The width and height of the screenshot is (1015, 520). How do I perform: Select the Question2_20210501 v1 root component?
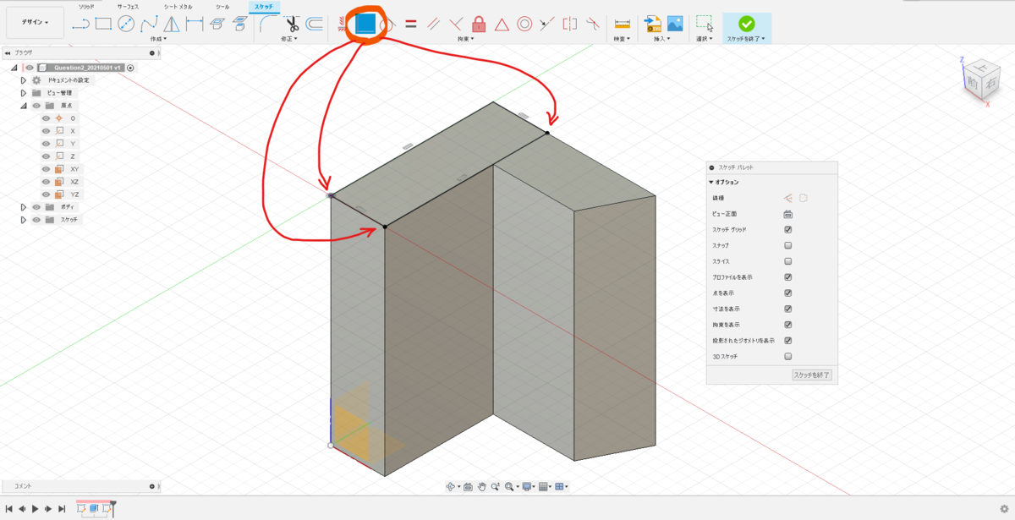pyautogui.click(x=89, y=68)
